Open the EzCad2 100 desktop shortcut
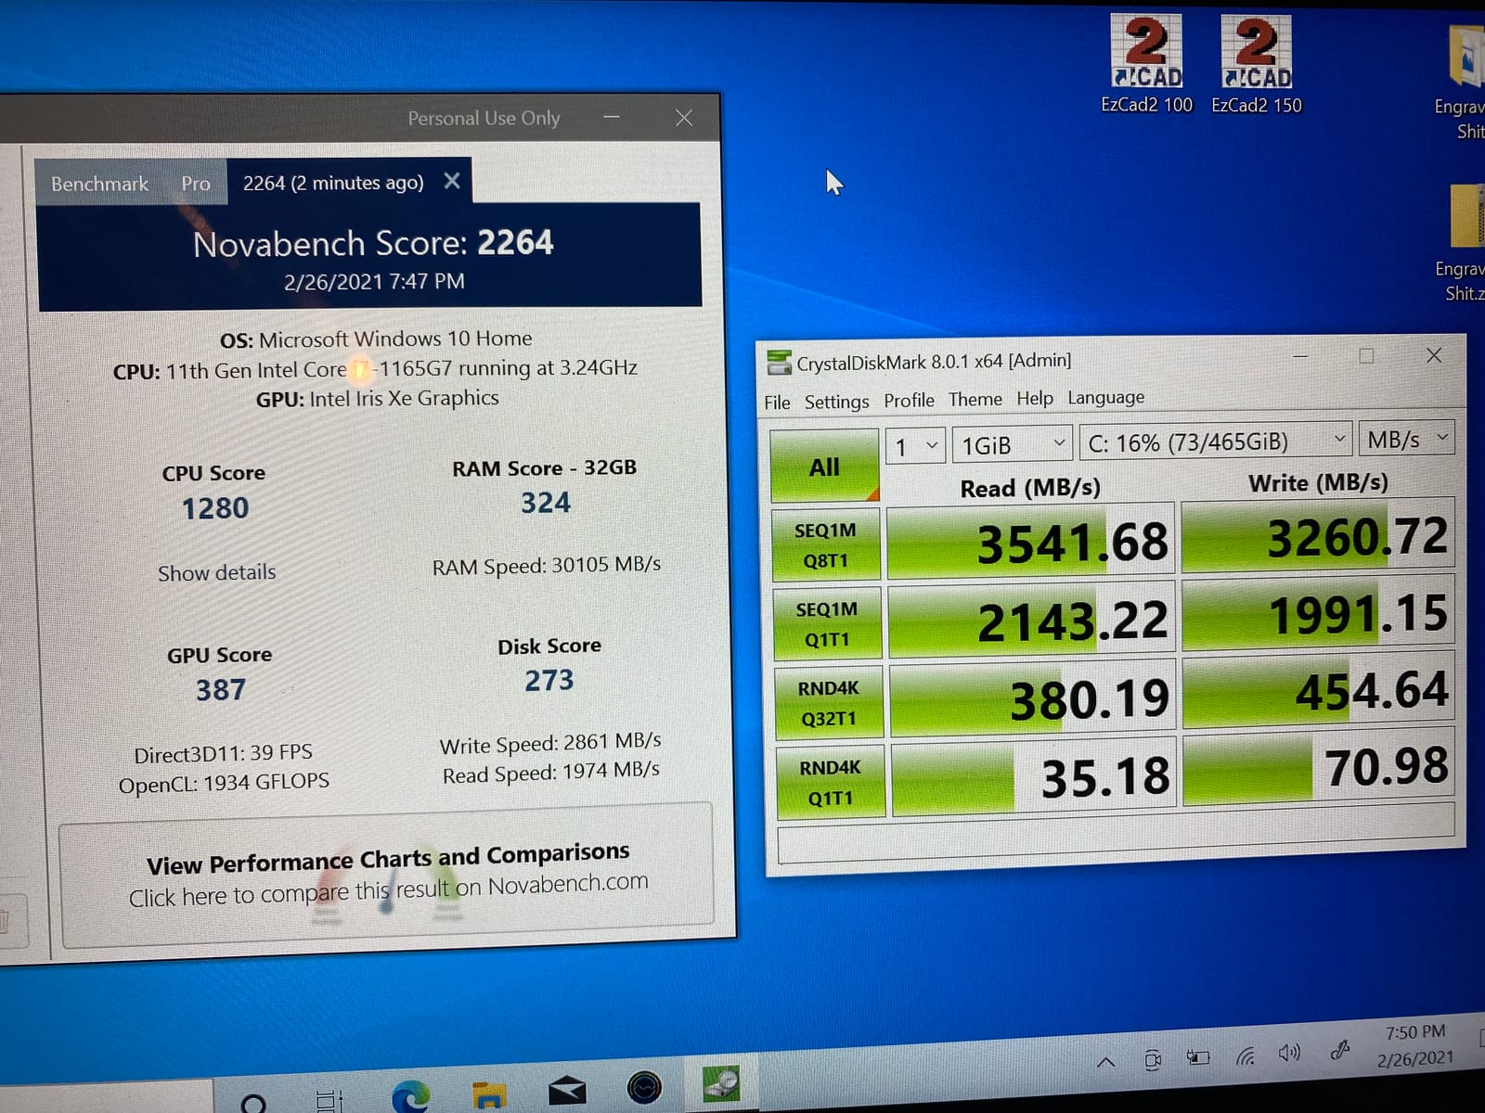This screenshot has width=1485, height=1113. [x=1146, y=65]
